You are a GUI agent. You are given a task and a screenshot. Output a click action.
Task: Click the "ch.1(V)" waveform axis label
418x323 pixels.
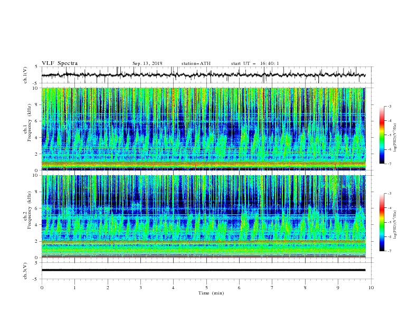point(25,75)
